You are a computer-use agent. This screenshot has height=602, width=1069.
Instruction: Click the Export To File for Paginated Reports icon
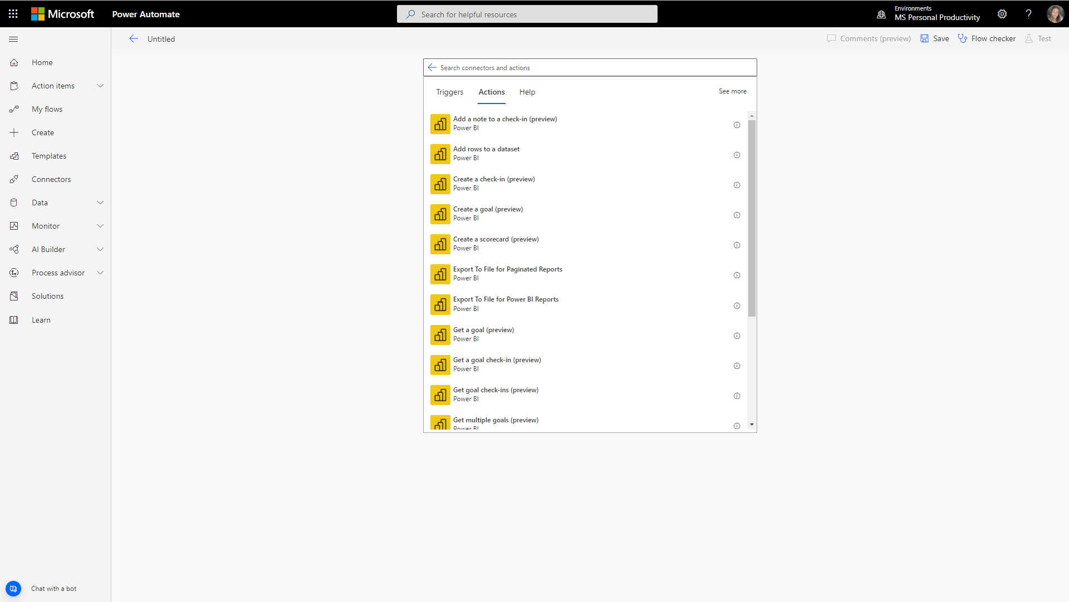pos(439,274)
